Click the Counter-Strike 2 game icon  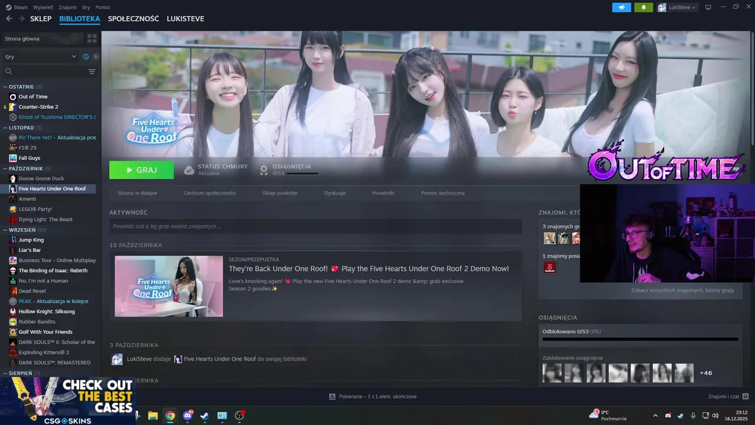[x=13, y=107]
